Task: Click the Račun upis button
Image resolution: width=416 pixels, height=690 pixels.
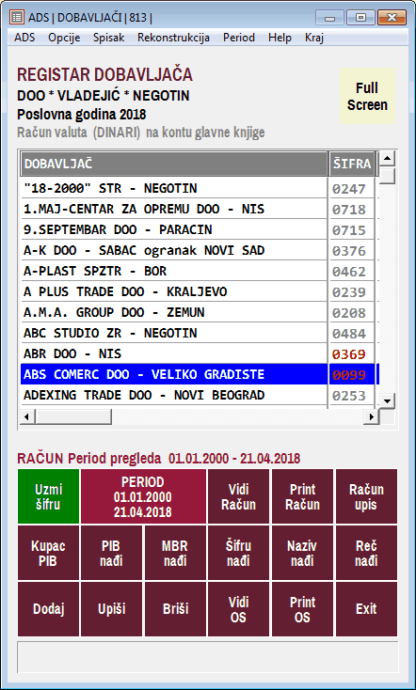Action: (x=366, y=496)
